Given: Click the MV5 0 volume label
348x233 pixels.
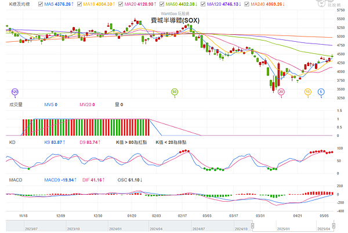Looking at the screenshot, I should [x=50, y=104].
